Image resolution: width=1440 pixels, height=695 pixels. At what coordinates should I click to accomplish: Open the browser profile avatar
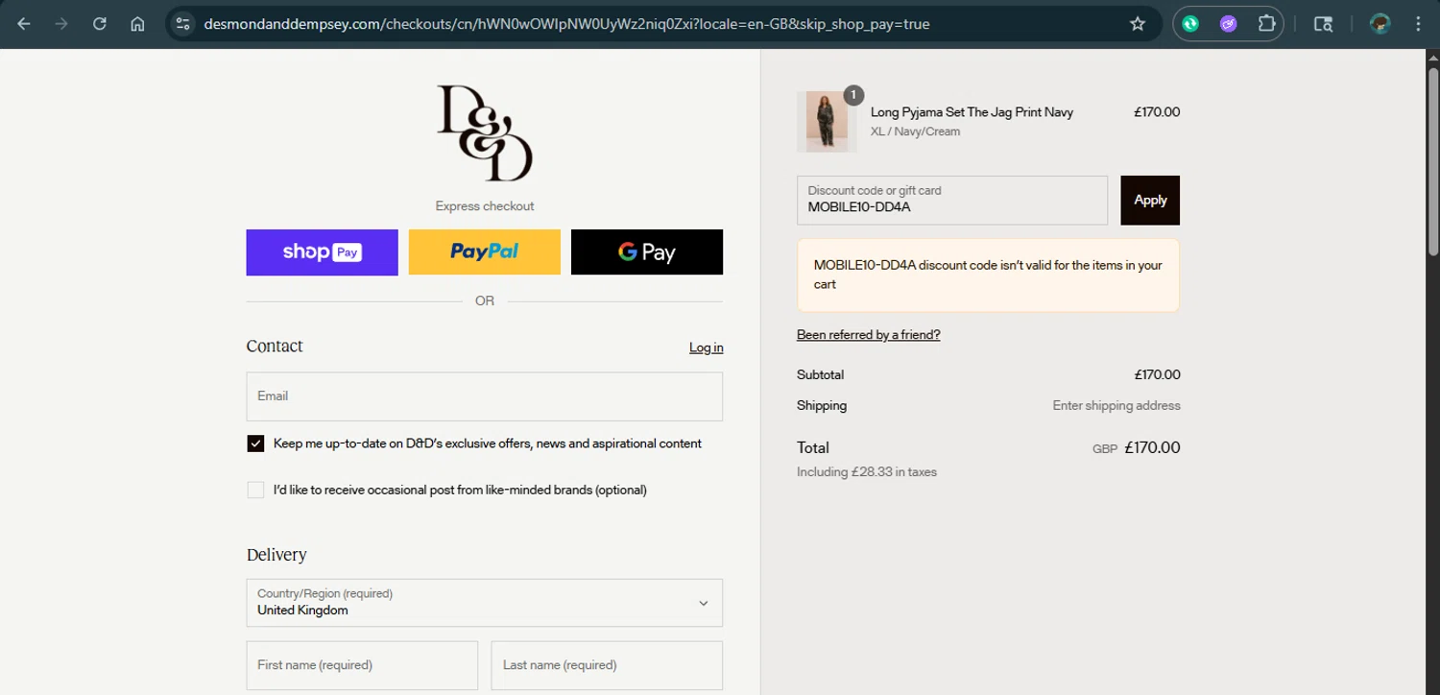1380,24
